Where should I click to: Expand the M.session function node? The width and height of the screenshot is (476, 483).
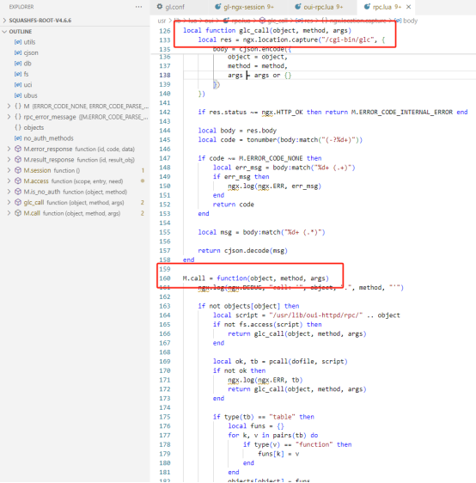pyautogui.click(x=9, y=170)
